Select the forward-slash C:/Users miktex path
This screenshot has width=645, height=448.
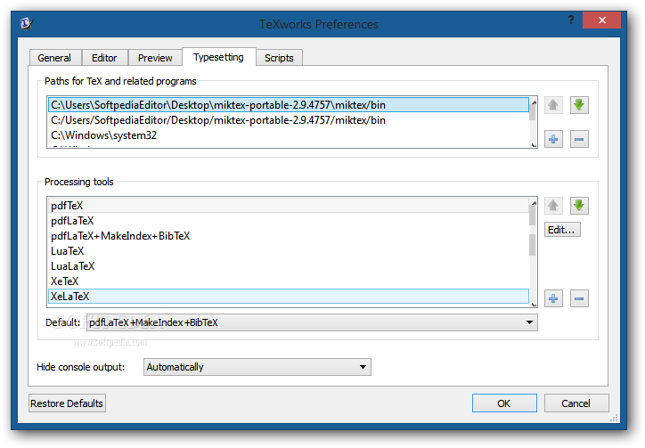(289, 120)
